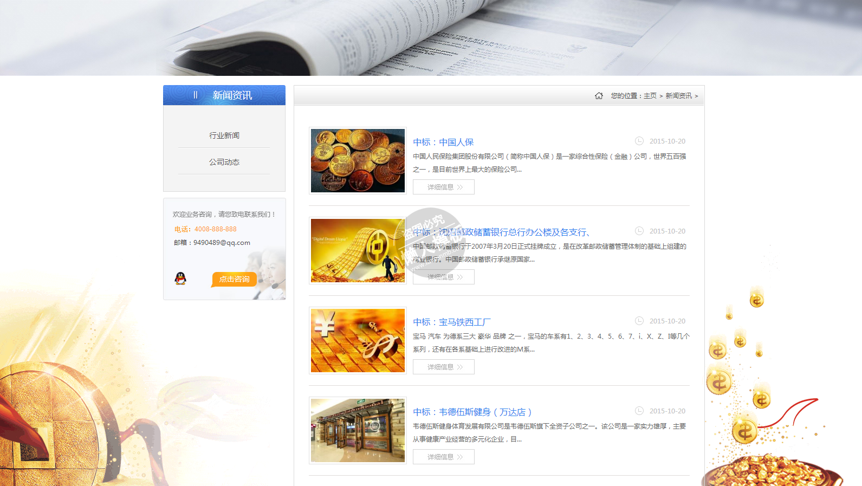
Task: Click 详细信息 button under 宝马铁西工厂
Action: 444,367
